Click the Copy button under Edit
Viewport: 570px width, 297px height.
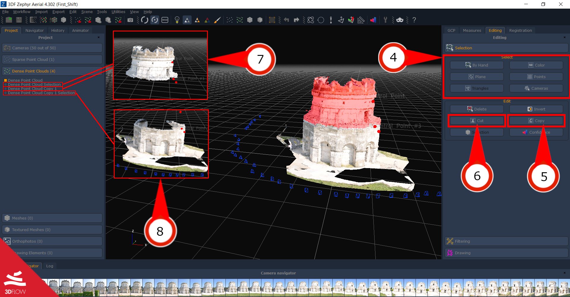[536, 121]
